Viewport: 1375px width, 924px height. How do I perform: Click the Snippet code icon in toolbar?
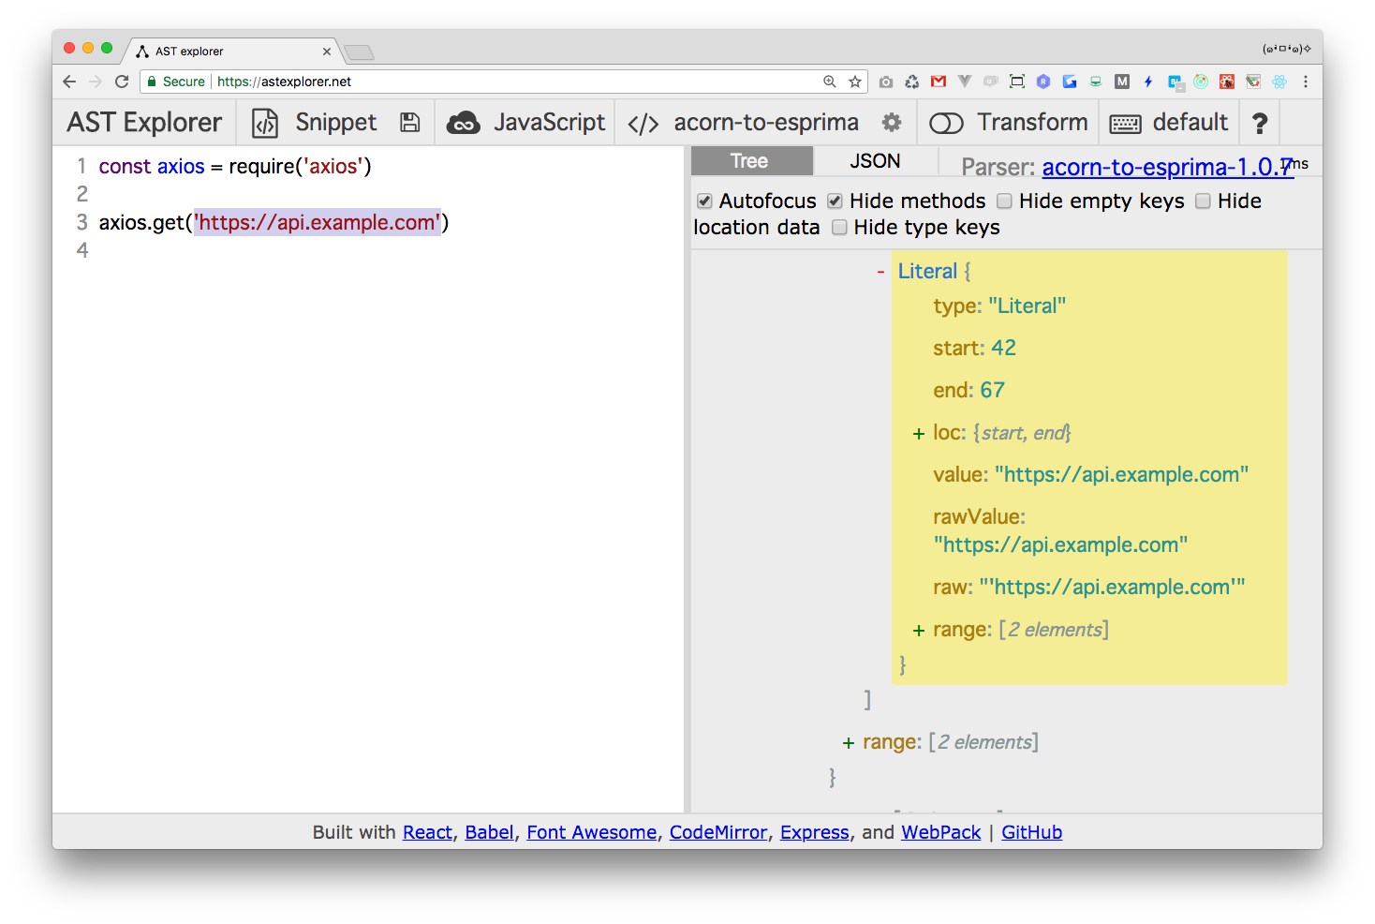point(263,122)
